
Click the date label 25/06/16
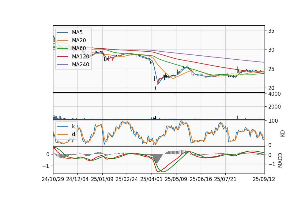pyautogui.click(x=201, y=179)
